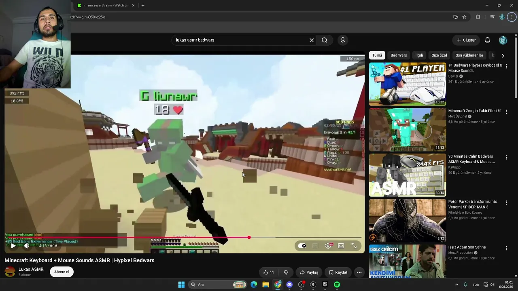Click the Paylaş share button

(x=309, y=272)
